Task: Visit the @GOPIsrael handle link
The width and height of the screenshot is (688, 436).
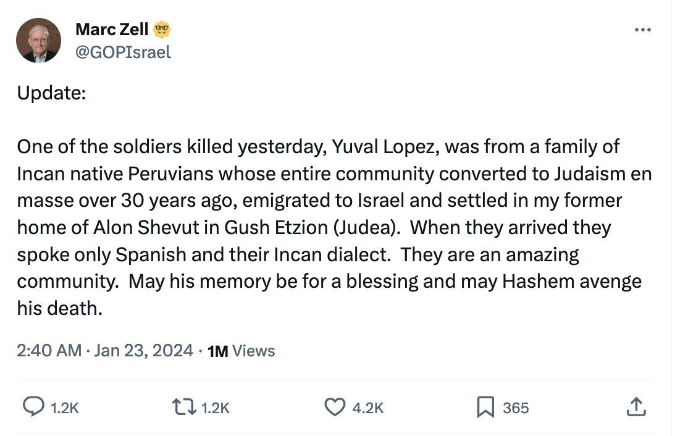Action: [x=123, y=52]
